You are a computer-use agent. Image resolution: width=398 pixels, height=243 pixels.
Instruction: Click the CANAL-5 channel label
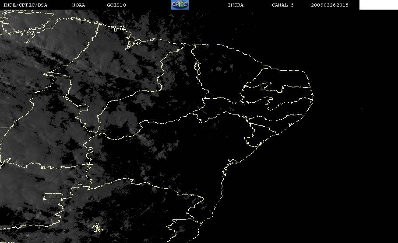tap(283, 5)
